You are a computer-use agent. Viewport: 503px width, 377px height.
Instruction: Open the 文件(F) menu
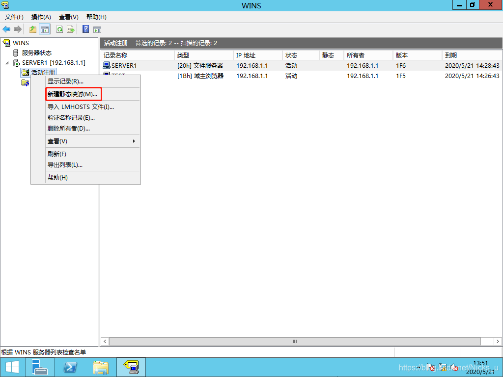tap(14, 17)
